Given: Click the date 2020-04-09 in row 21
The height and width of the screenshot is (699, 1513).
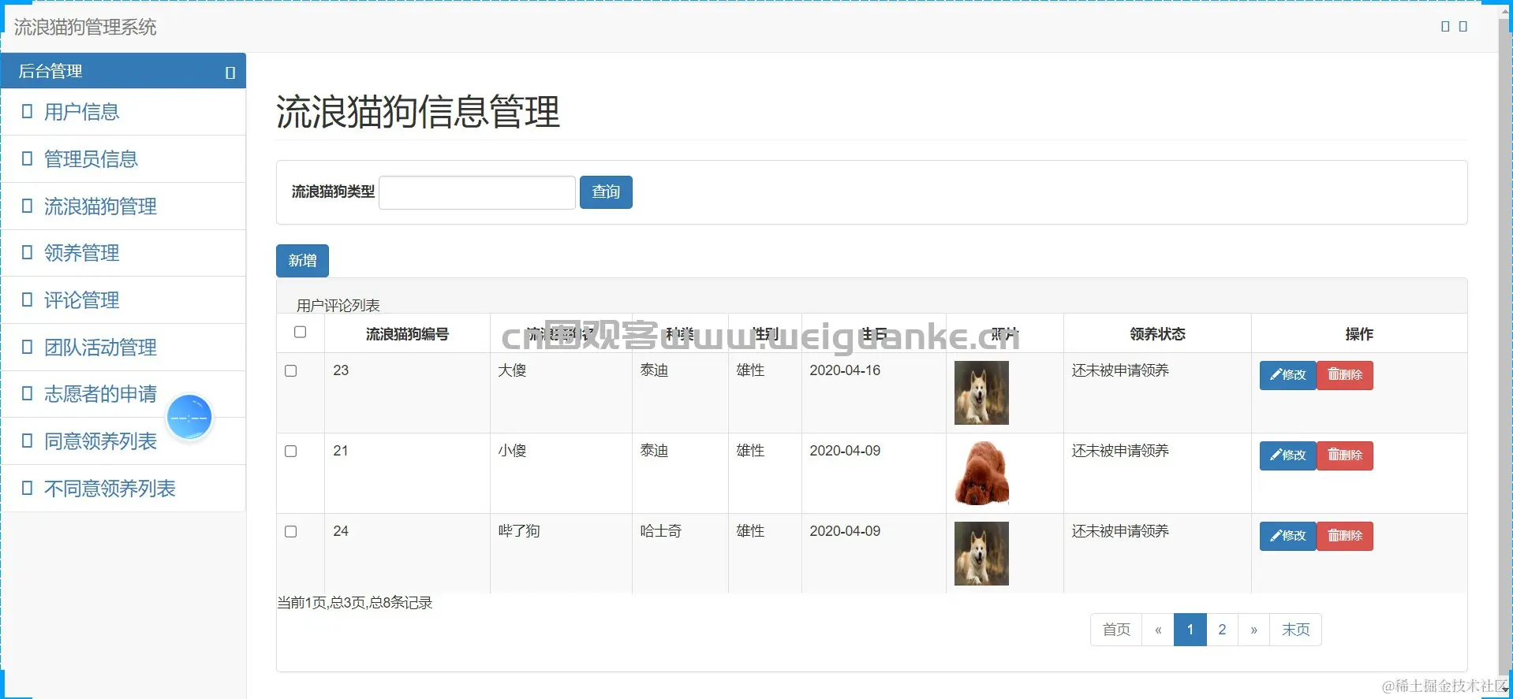Looking at the screenshot, I should tap(845, 451).
